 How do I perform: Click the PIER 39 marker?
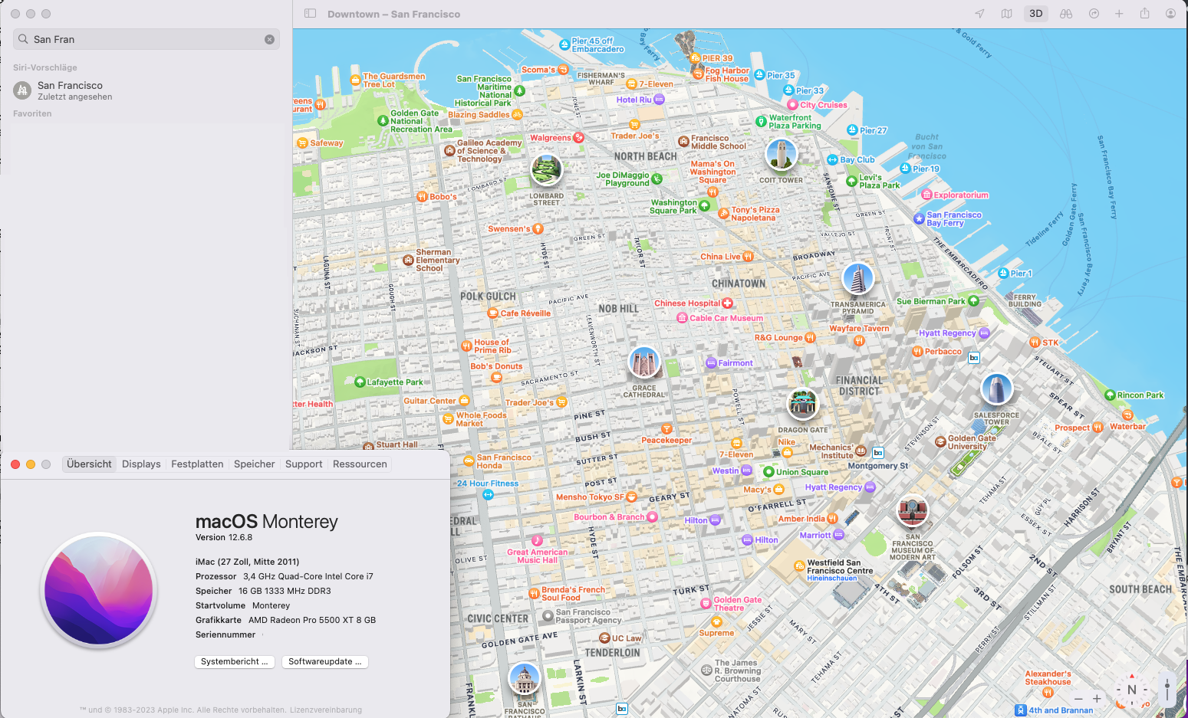[x=695, y=58]
